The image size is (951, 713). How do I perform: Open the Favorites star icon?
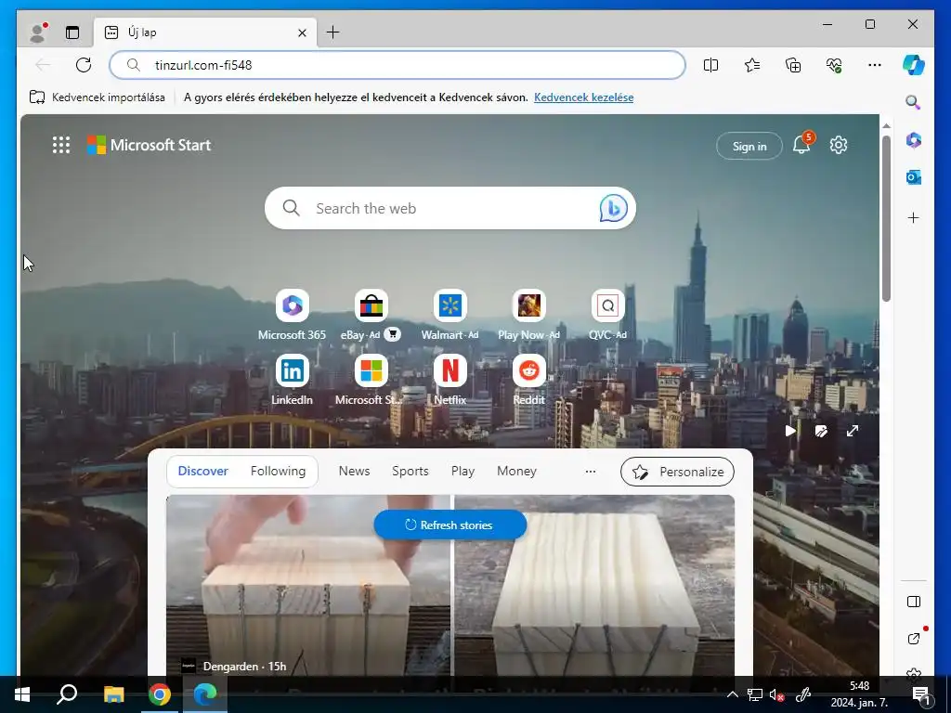(752, 65)
